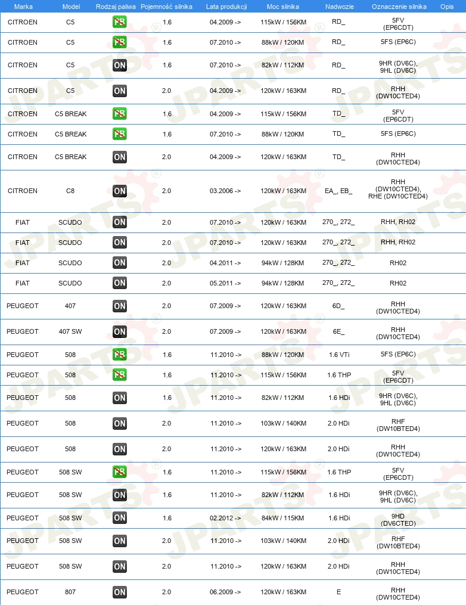
Task: Click the FIAT brand cell for Scudo 05.2011
Action: [x=23, y=283]
